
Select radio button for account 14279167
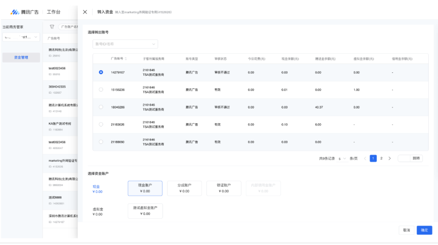click(x=101, y=72)
